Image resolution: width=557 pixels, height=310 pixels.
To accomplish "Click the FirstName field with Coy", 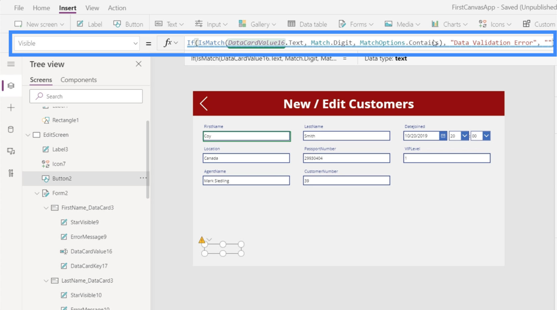I will click(247, 136).
